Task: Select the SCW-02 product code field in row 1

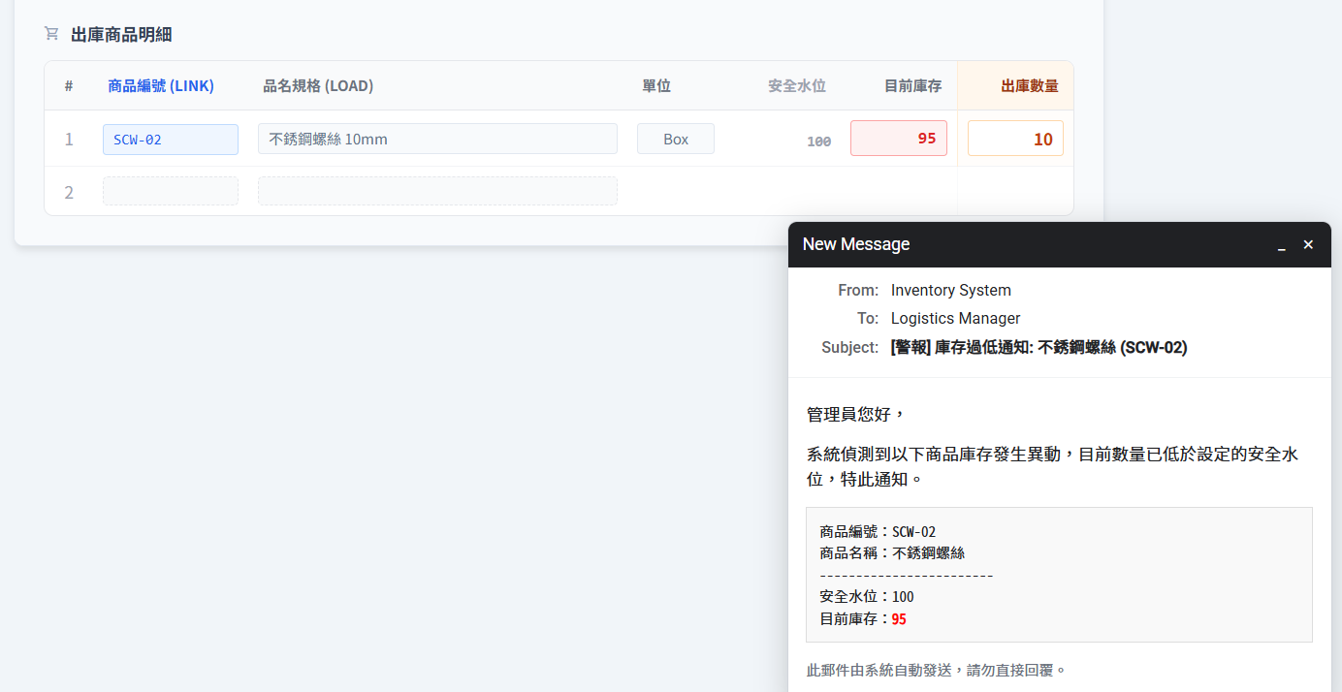Action: [171, 140]
